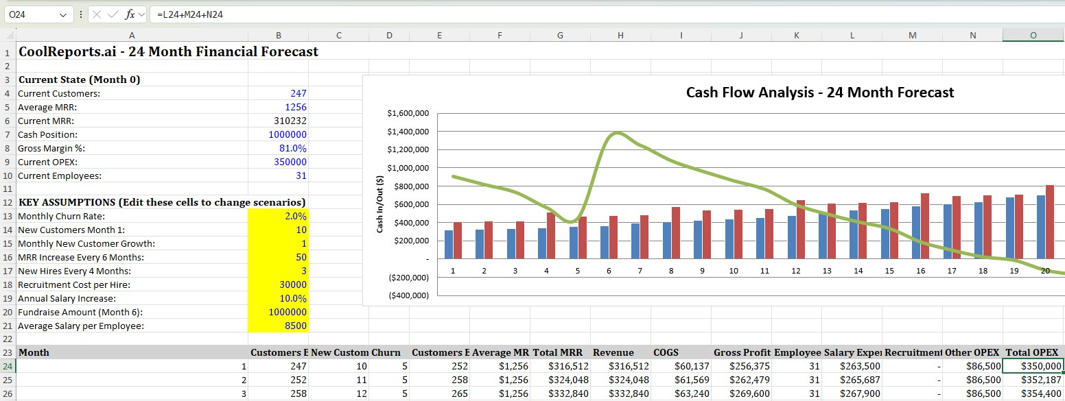
Task: Select cell O24 showing $350,000
Action: pyautogui.click(x=1033, y=366)
